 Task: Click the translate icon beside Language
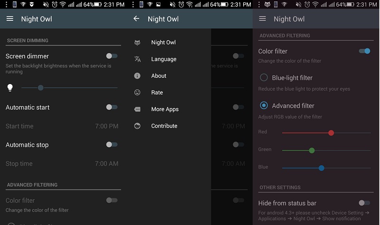[137, 59]
